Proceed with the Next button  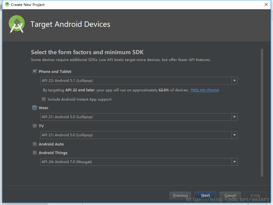(205, 195)
